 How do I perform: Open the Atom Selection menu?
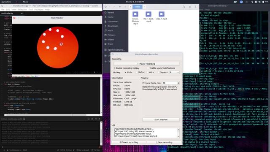pos(22,9)
